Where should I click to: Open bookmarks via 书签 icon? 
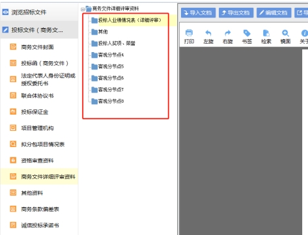tap(247, 33)
